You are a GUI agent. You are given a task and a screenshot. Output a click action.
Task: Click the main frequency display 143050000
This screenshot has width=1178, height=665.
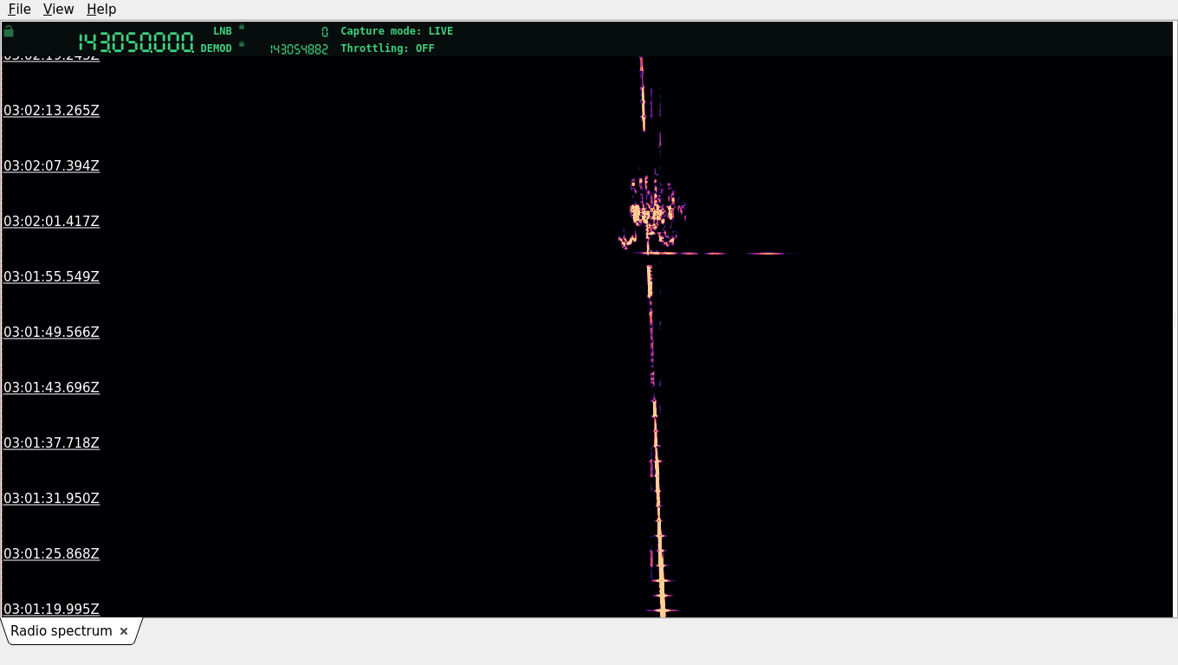pos(136,42)
